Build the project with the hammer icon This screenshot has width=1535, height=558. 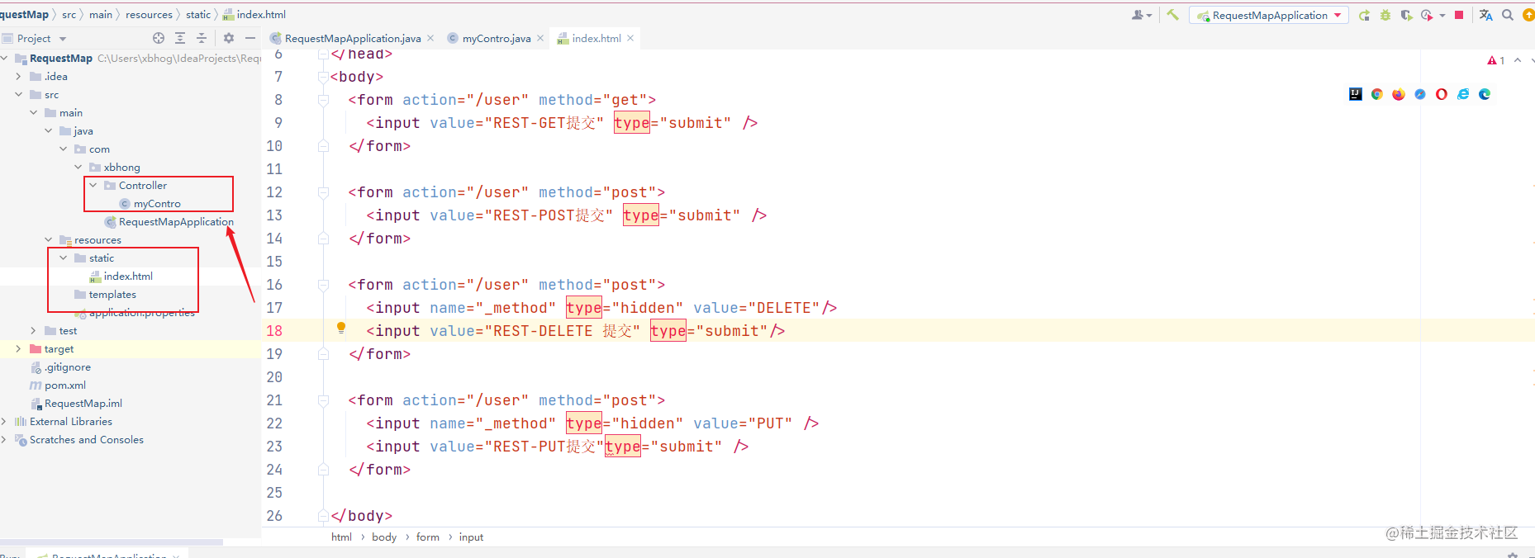click(x=1172, y=15)
